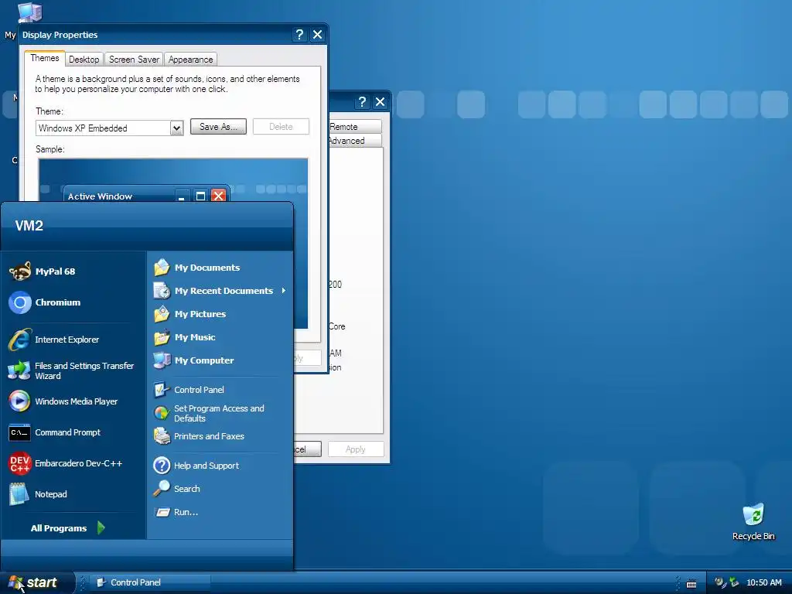Click the My Computer desktop icon
Viewport: 792px width, 594px height.
click(30, 12)
